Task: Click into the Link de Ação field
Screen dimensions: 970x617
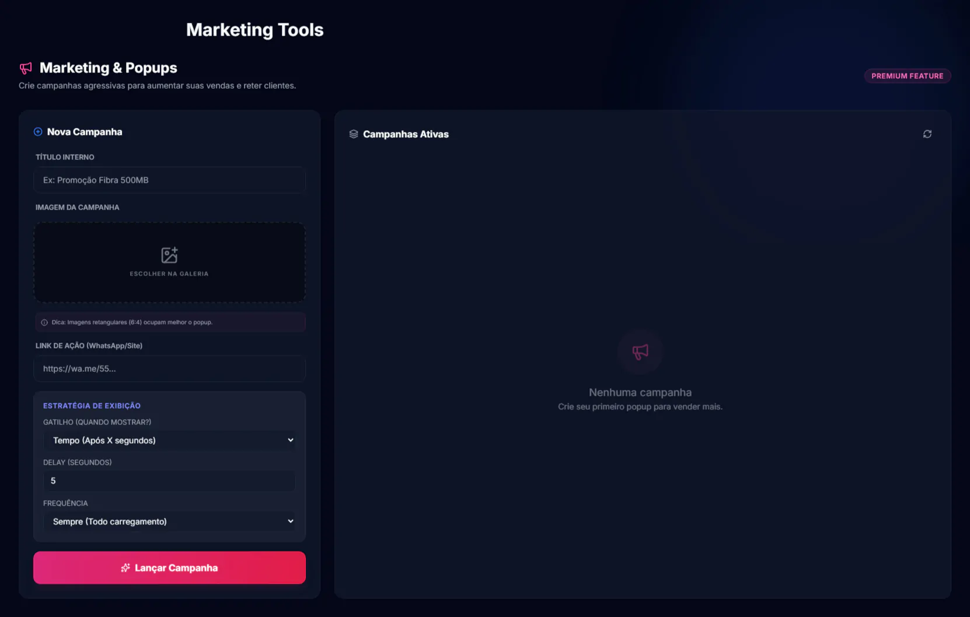Action: coord(169,369)
